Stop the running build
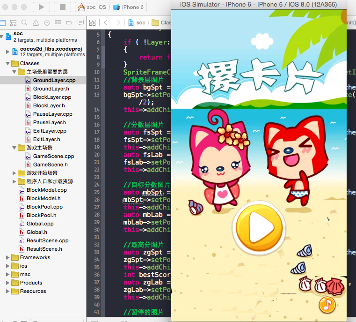The width and height of the screenshot is (356, 322). coord(62,7)
